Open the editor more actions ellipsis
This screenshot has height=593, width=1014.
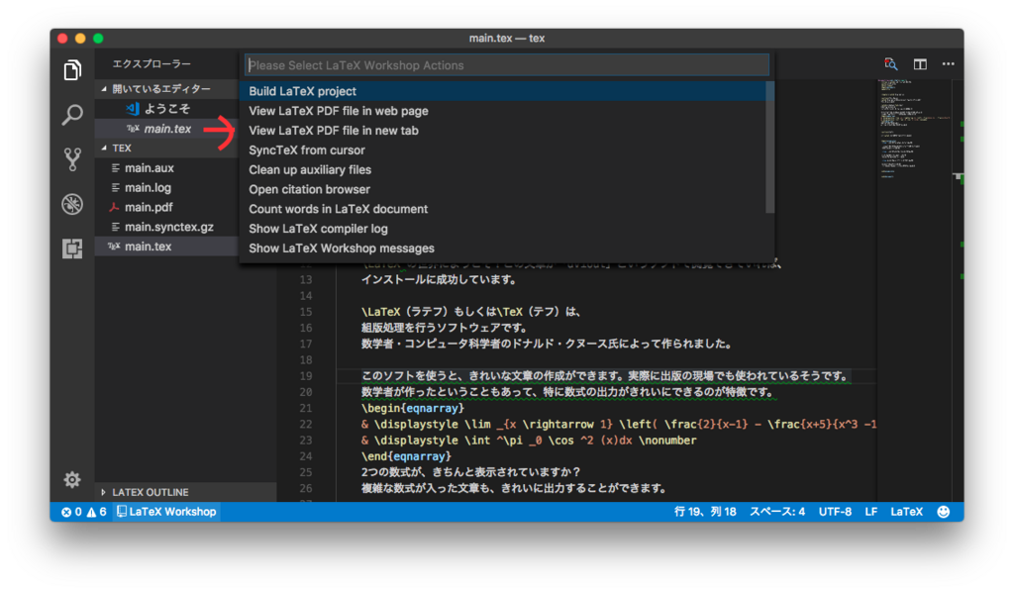tap(948, 64)
